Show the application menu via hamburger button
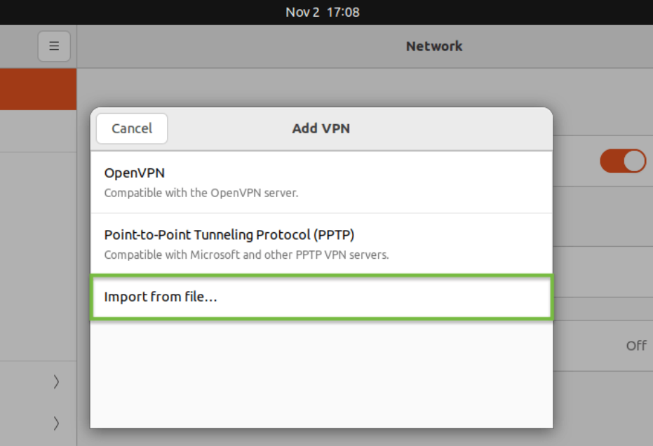 pyautogui.click(x=54, y=46)
